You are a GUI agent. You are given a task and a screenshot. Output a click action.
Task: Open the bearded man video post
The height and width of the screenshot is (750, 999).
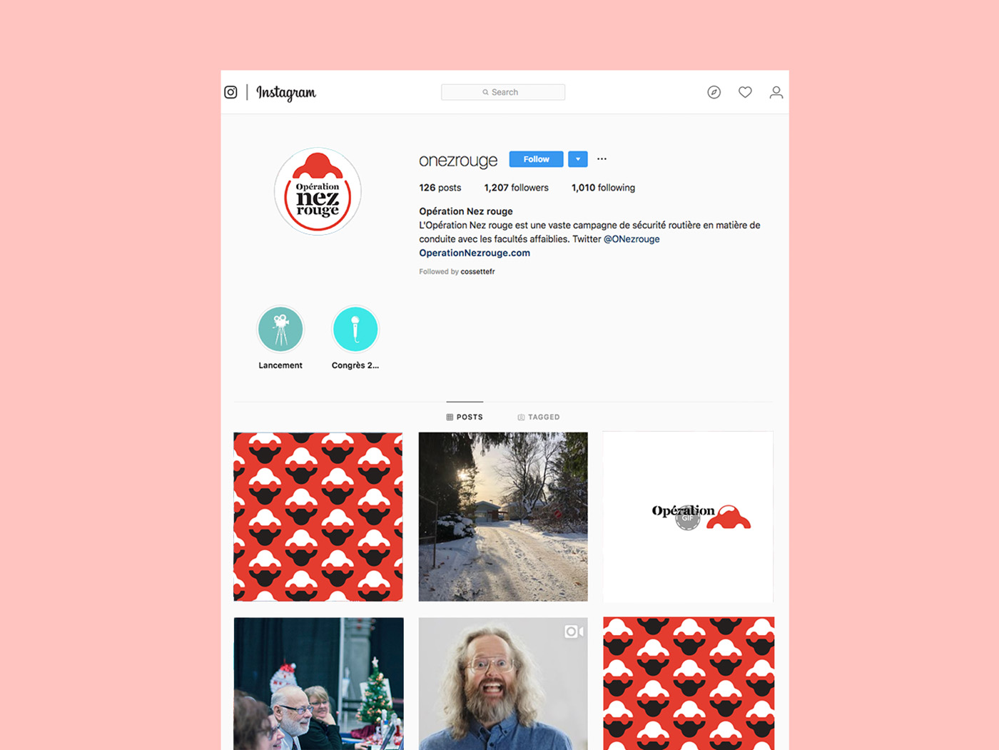(503, 684)
